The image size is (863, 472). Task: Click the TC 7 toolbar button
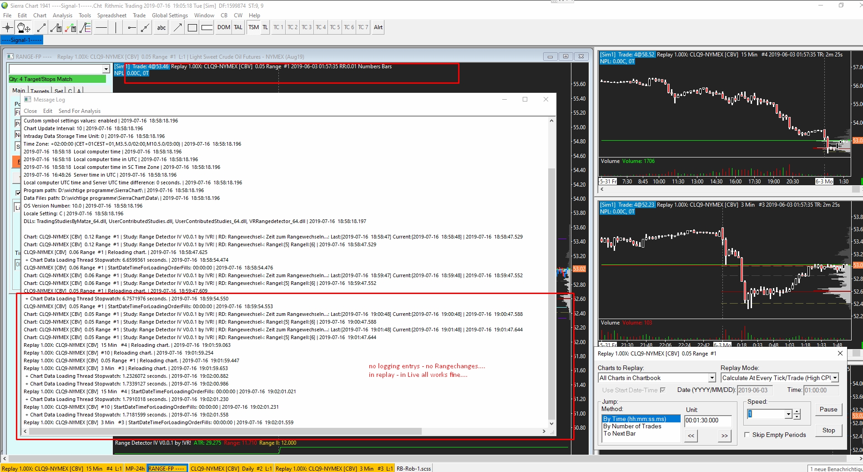point(363,27)
